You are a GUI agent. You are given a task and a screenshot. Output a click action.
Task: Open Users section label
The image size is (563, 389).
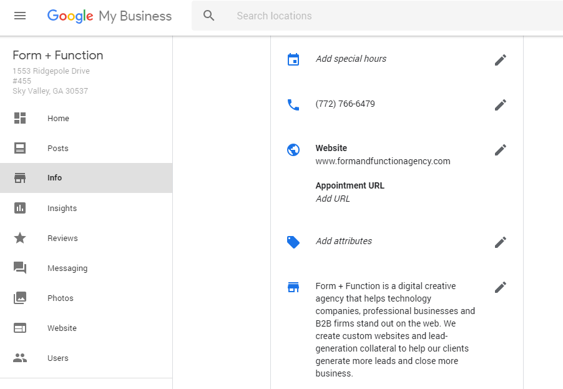coord(58,358)
